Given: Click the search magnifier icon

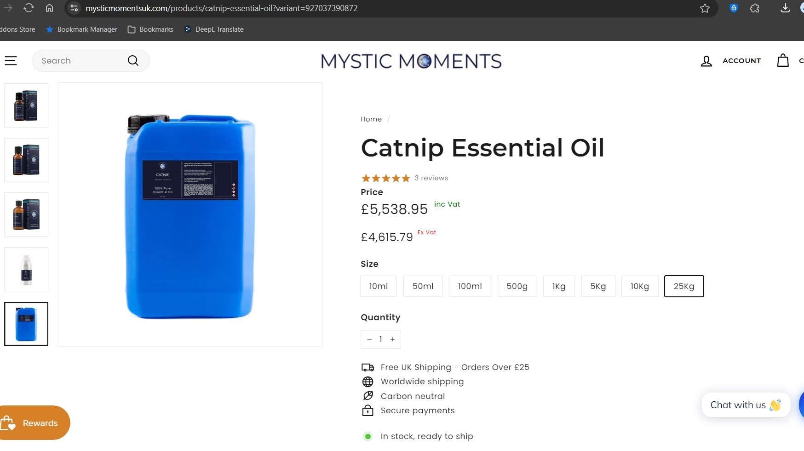Looking at the screenshot, I should click(133, 61).
